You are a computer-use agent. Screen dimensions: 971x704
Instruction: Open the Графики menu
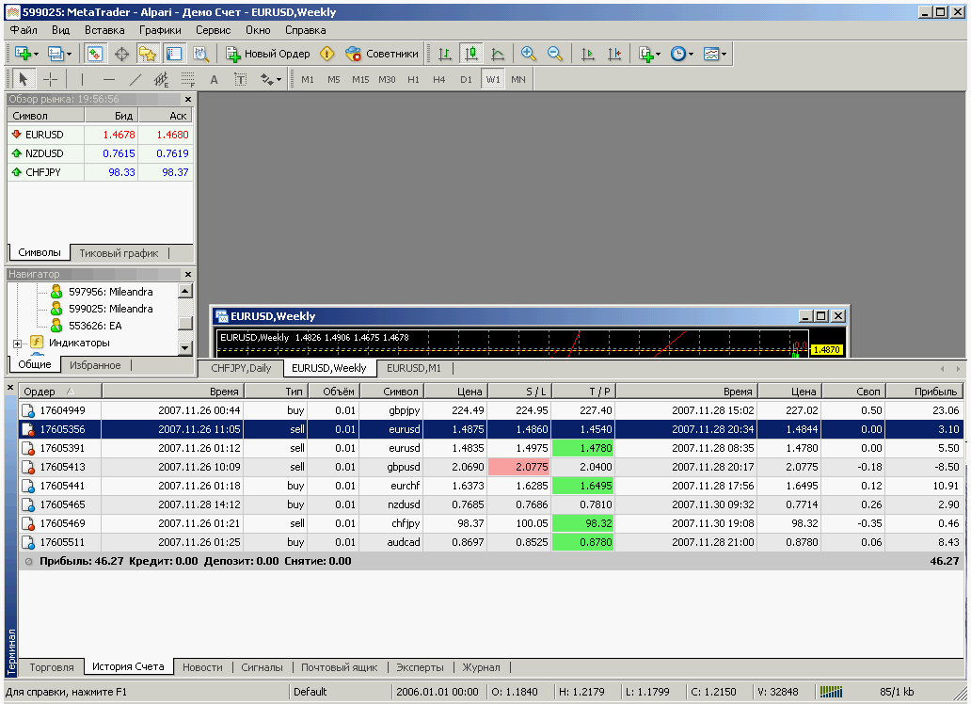tap(160, 29)
